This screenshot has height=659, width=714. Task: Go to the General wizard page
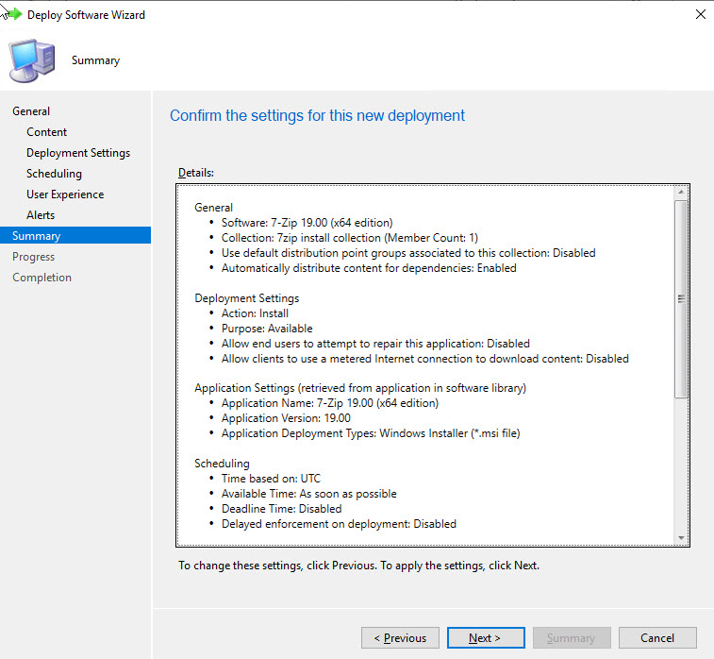pos(31,111)
